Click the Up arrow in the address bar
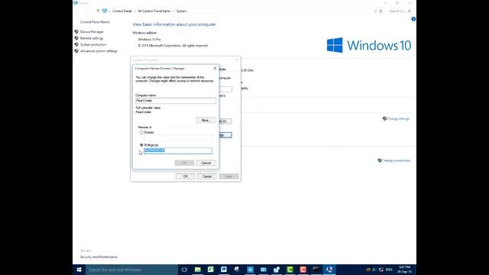This screenshot has width=489, height=275. 98,11
